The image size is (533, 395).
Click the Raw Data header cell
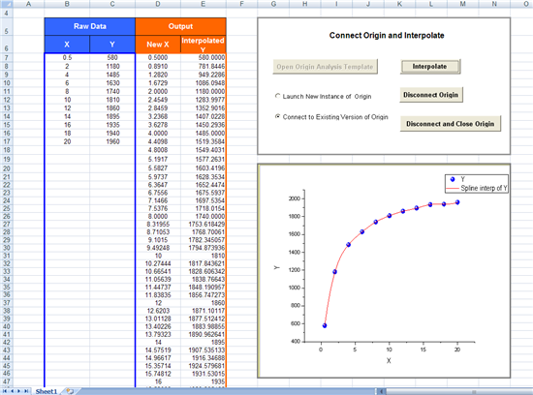[90, 26]
